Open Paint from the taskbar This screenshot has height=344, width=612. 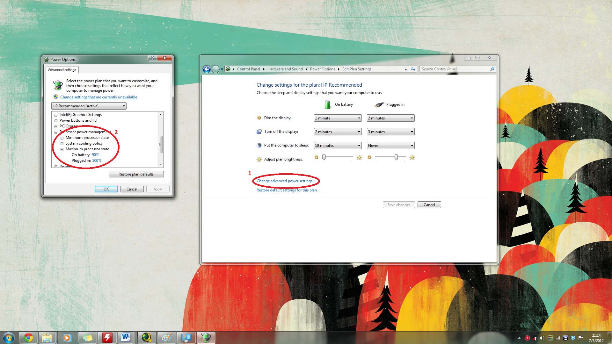click(x=166, y=338)
